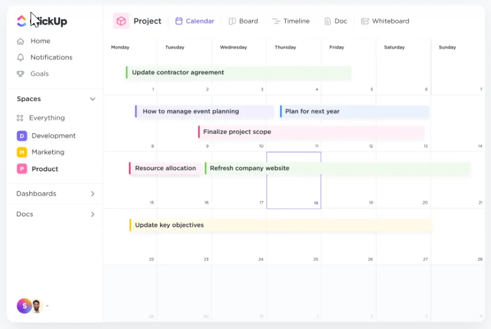Click the pink Project cube icon
Viewport: 491px width, 329px height.
tap(121, 21)
